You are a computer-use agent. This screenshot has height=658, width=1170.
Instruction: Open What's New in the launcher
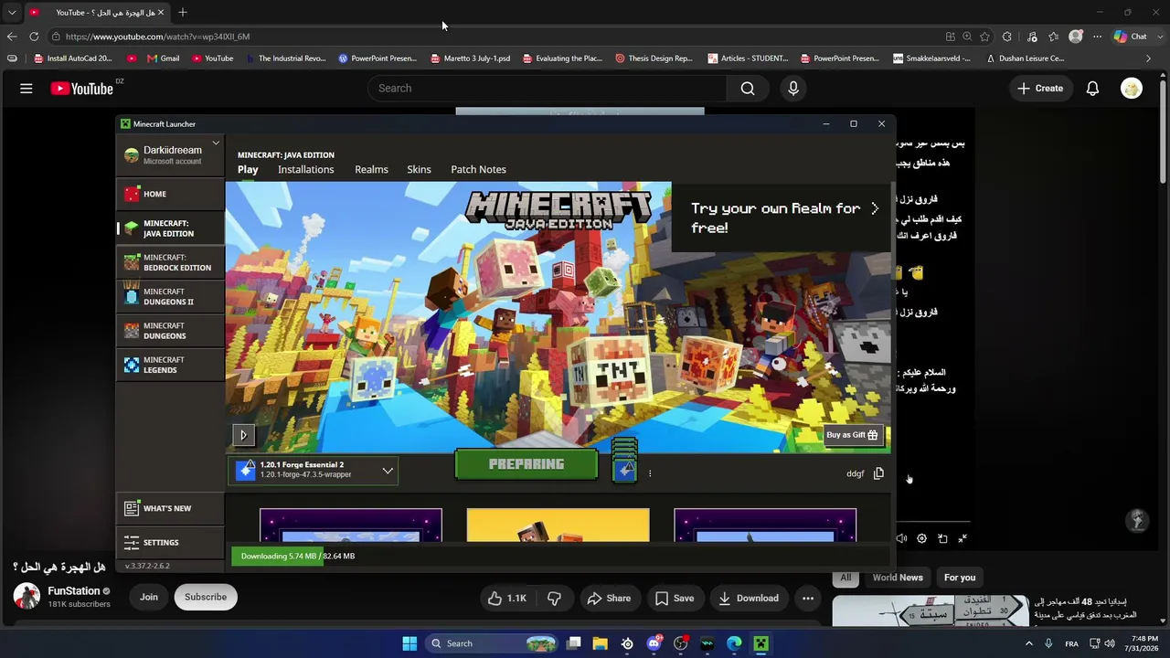coord(170,508)
